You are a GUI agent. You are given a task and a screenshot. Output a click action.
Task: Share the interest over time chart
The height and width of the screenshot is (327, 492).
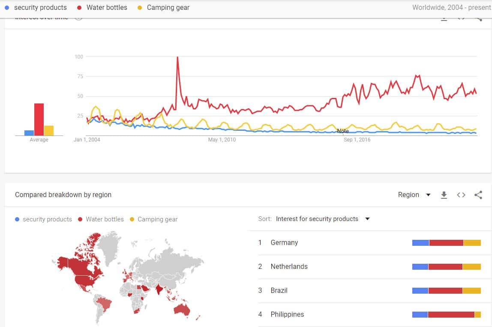click(x=478, y=18)
